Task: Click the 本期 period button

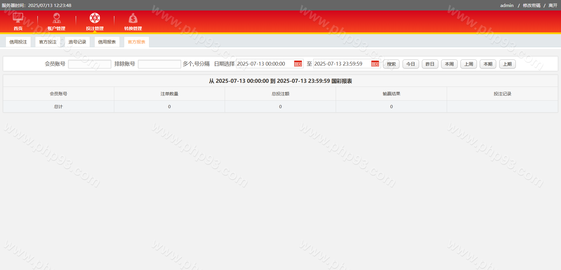Action: [488, 64]
